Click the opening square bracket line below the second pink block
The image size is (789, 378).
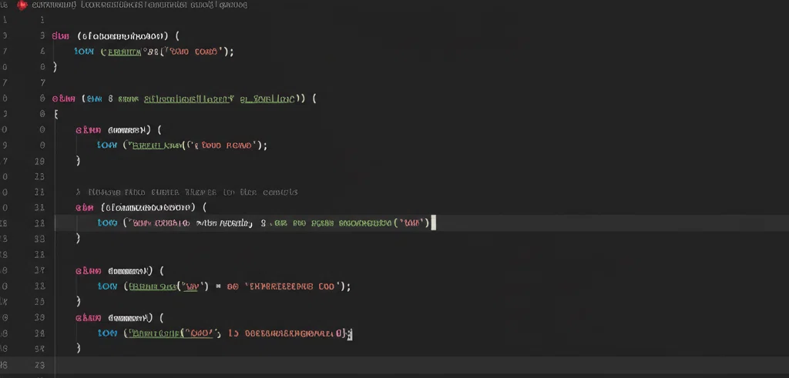pos(55,114)
